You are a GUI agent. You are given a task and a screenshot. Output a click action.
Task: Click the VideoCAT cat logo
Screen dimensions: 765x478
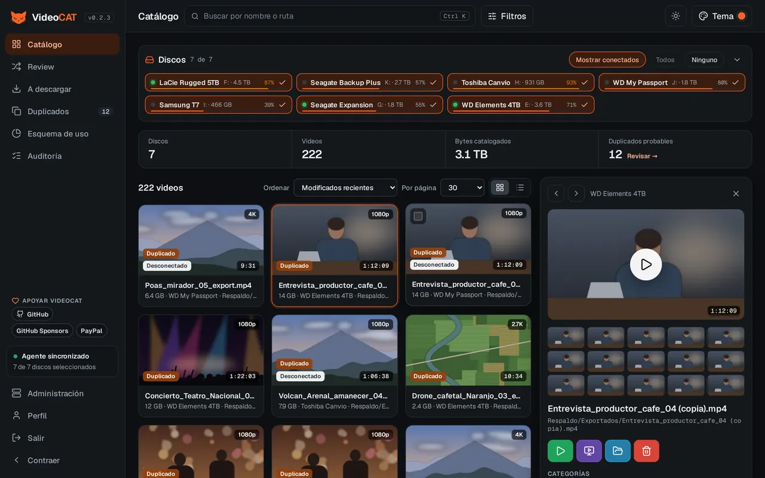(19, 17)
